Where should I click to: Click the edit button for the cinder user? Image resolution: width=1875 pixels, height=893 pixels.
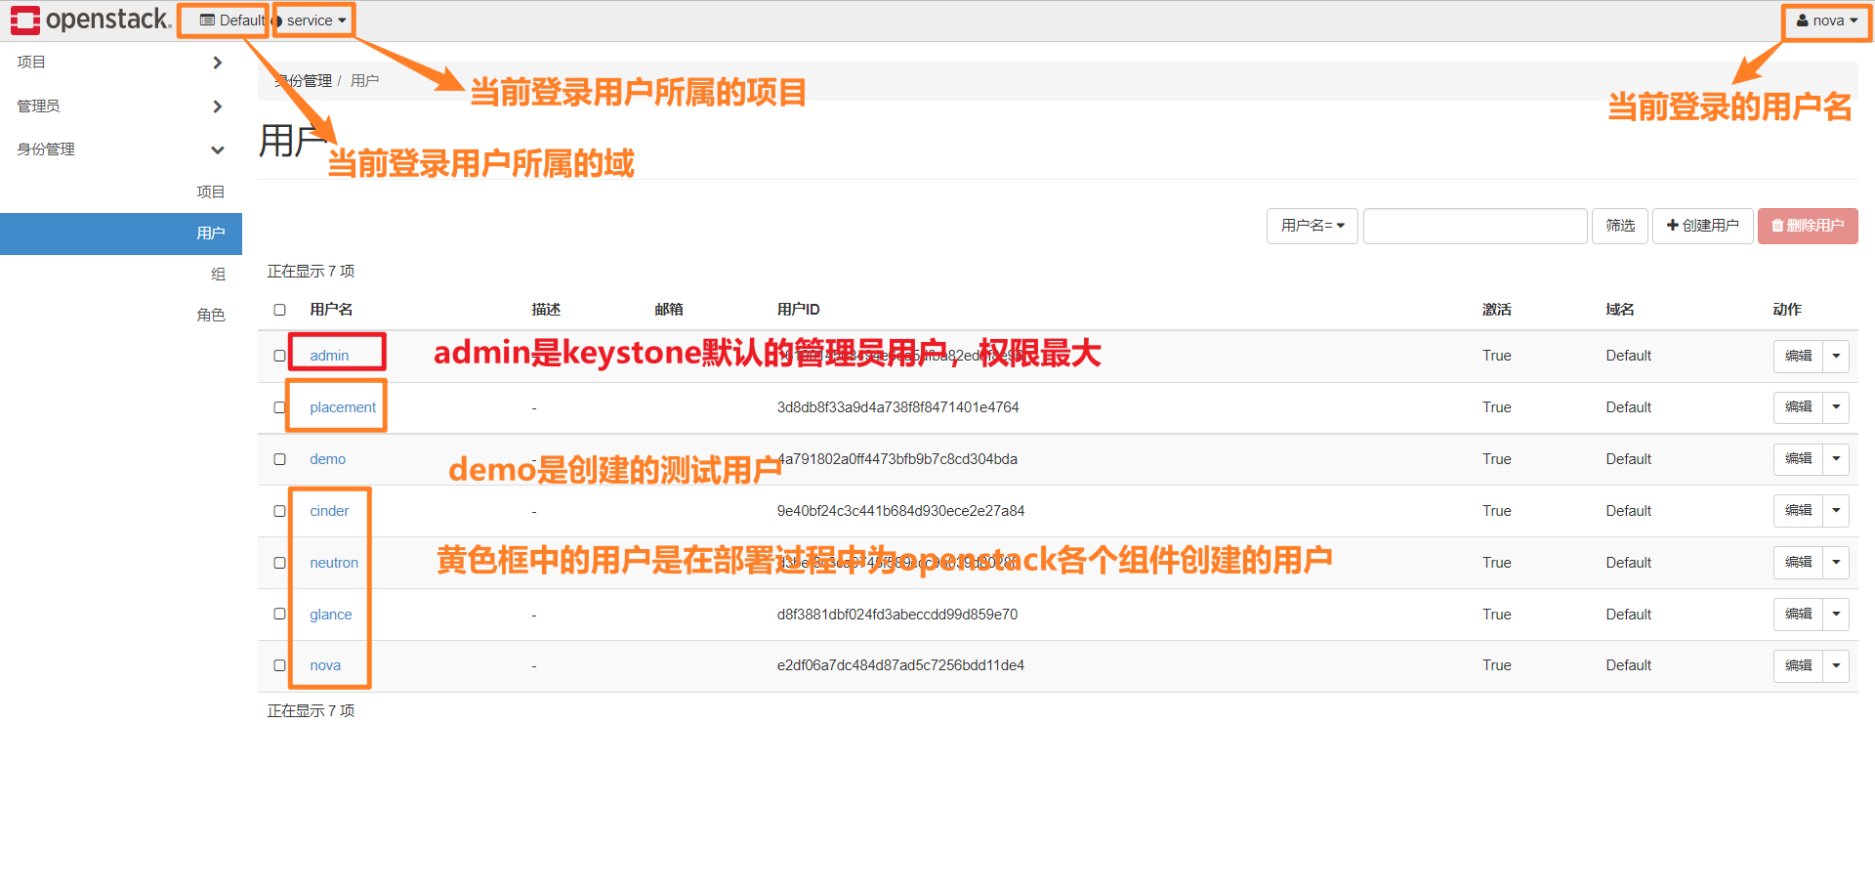[x=1800, y=510]
